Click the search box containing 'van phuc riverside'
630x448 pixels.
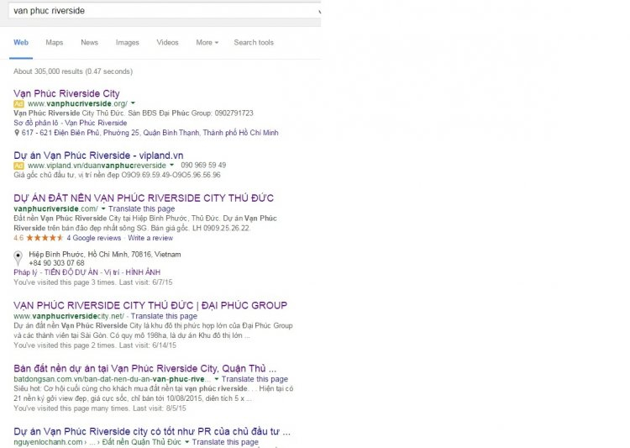point(165,11)
